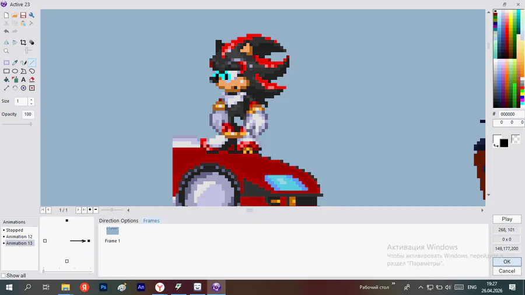Select the Color picker eyedropper tool
525x295 pixels.
[x=15, y=62]
